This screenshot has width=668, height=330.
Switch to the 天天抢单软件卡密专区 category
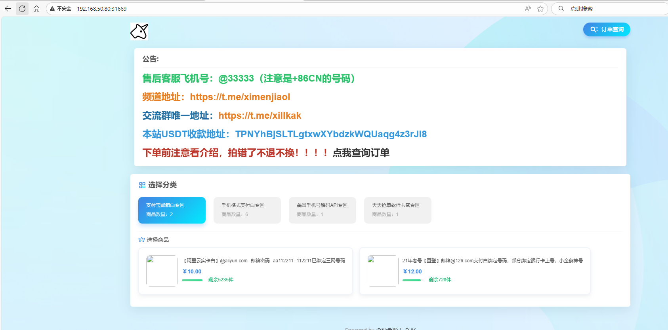398,210
